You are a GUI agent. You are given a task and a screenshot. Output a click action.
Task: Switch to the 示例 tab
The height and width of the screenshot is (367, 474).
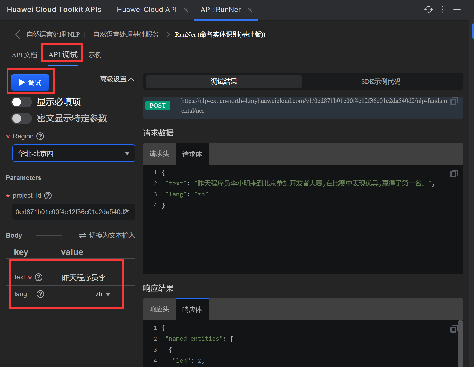[95, 55]
